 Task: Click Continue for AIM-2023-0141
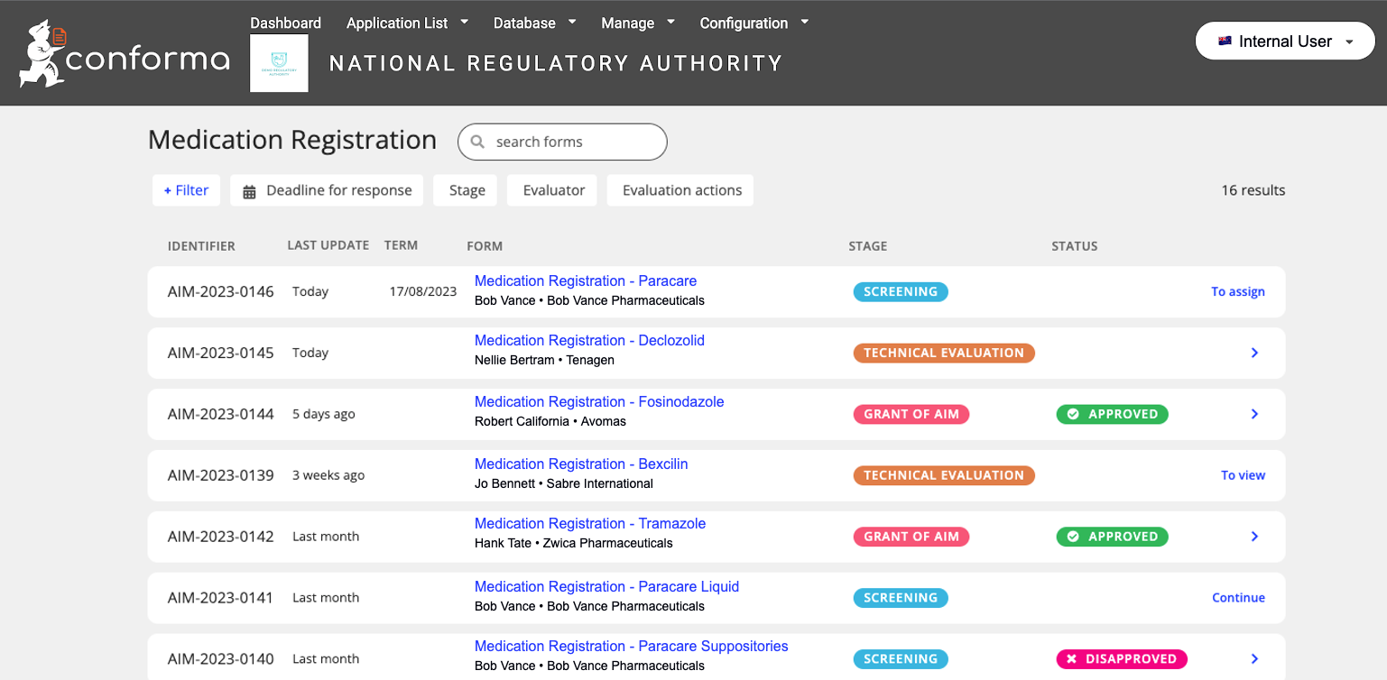(1238, 598)
